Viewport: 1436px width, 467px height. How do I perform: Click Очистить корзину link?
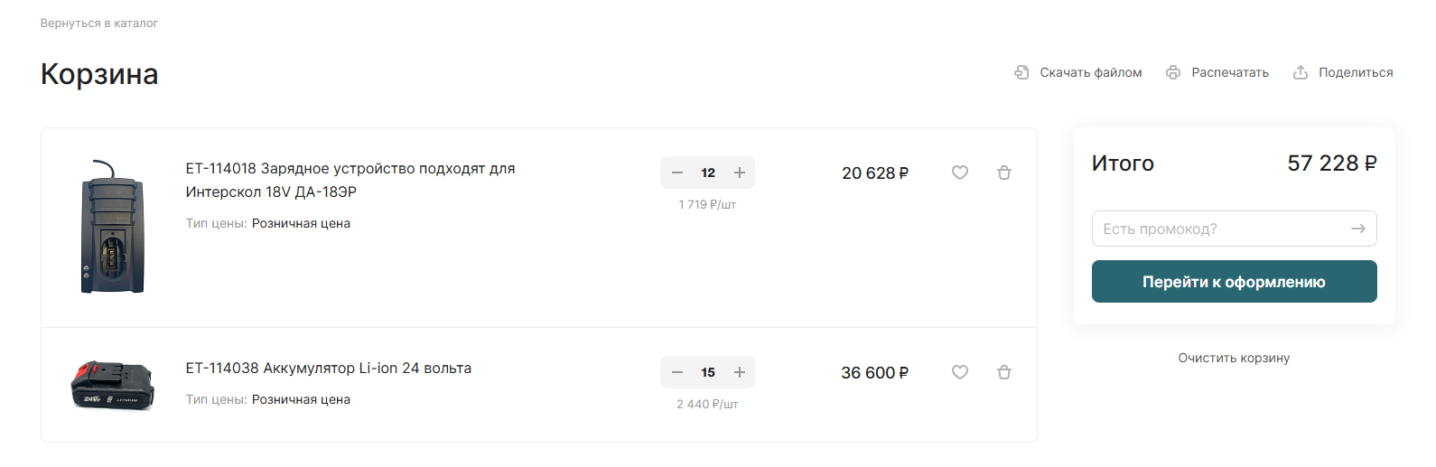coord(1234,358)
